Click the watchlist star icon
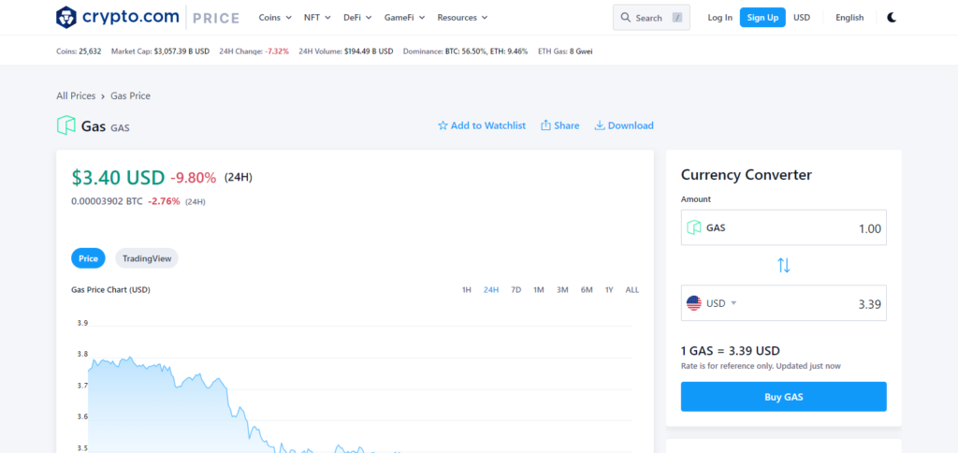958x453 pixels. click(443, 125)
